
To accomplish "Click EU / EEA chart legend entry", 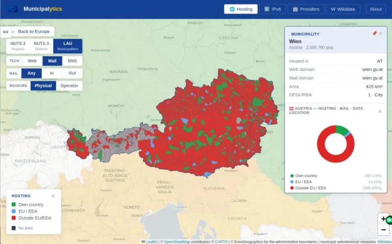I will (x=336, y=181).
